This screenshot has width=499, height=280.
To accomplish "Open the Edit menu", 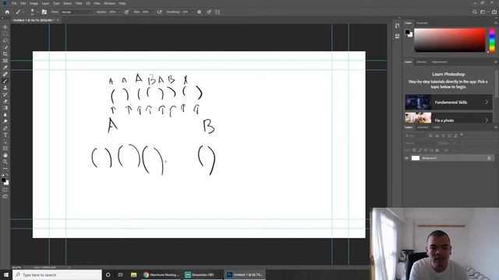I will click(23, 3).
